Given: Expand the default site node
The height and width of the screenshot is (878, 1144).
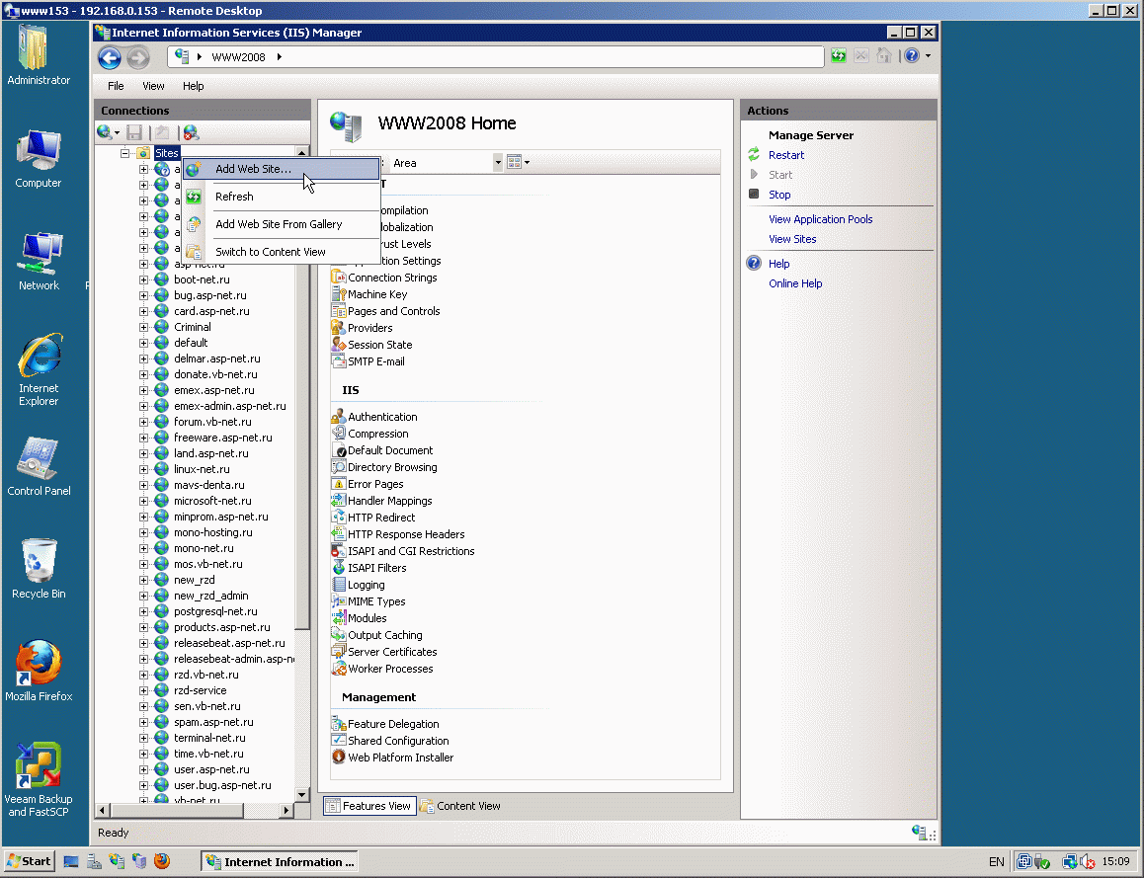Looking at the screenshot, I should [143, 343].
